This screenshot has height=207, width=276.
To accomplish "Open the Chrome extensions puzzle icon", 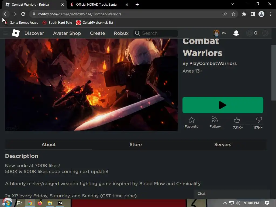I will coord(244,14).
